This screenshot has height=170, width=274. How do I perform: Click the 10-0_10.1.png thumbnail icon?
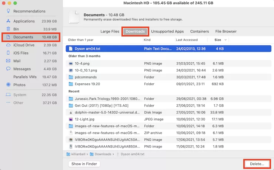(x=71, y=70)
